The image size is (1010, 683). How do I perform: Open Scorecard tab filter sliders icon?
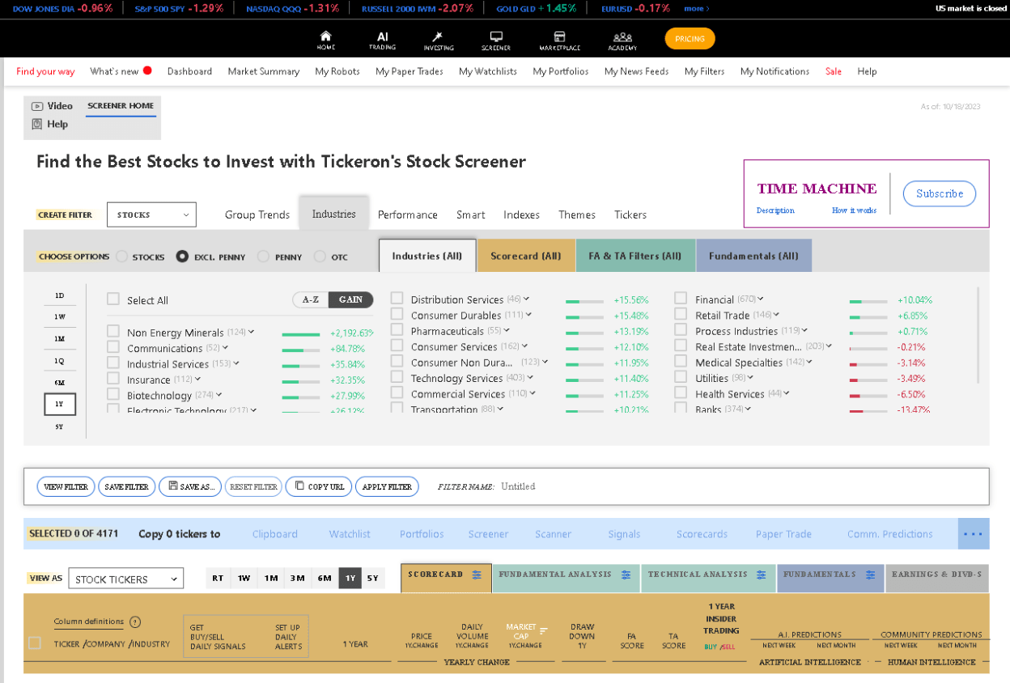tap(477, 575)
